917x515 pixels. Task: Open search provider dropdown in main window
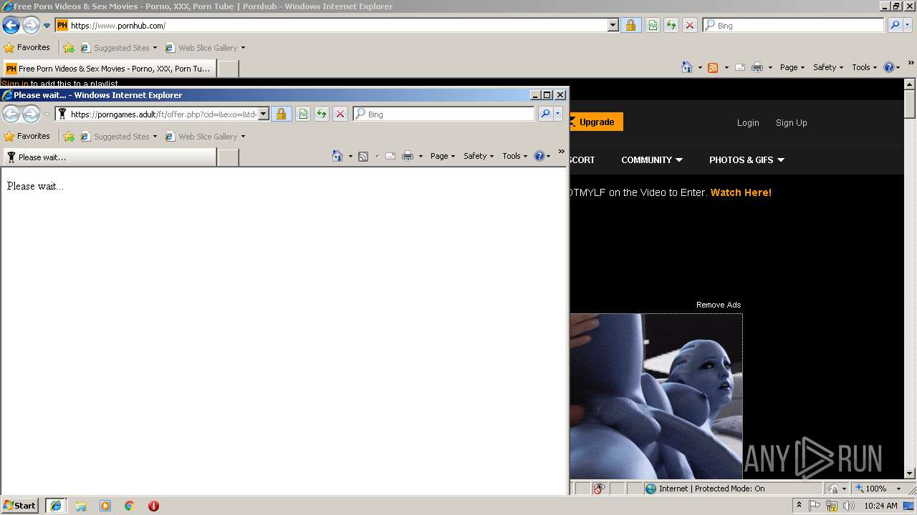tap(908, 25)
